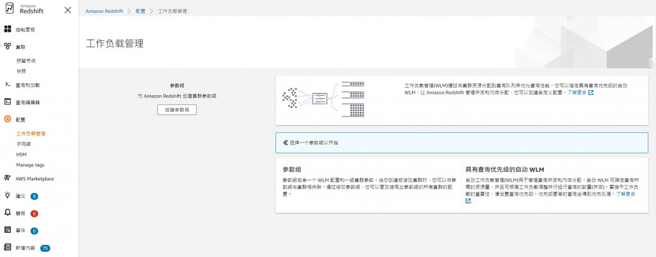Click the double chevron left icon

[x=285, y=143]
